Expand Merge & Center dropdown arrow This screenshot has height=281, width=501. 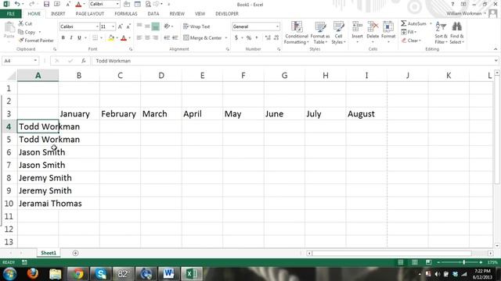click(x=226, y=38)
